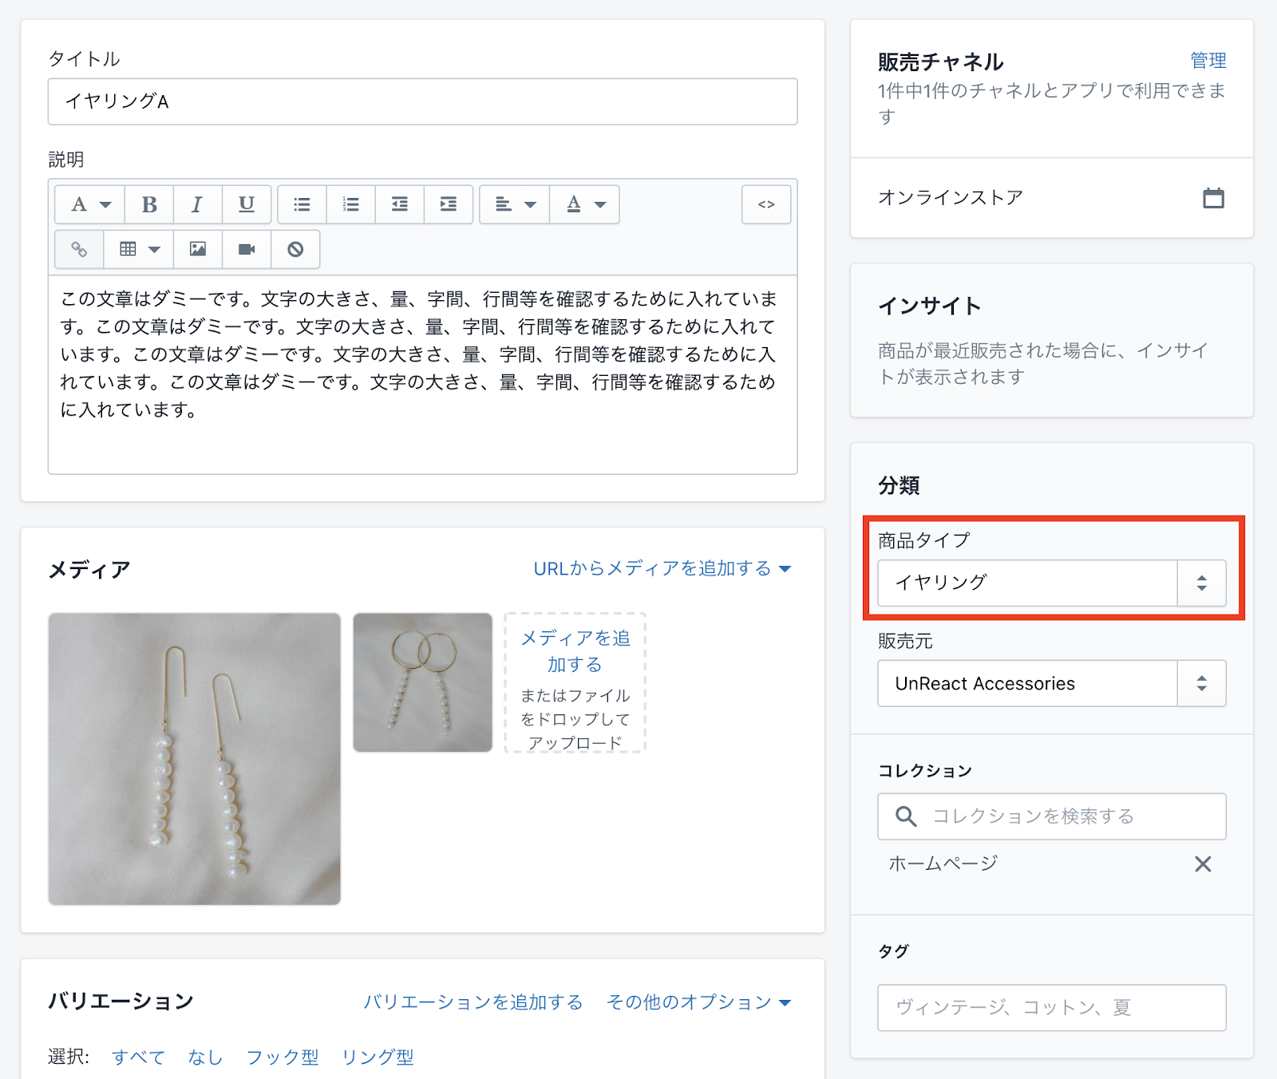Image resolution: width=1277 pixels, height=1079 pixels.
Task: Click バリエーションを追加する link
Action: pos(473,1002)
